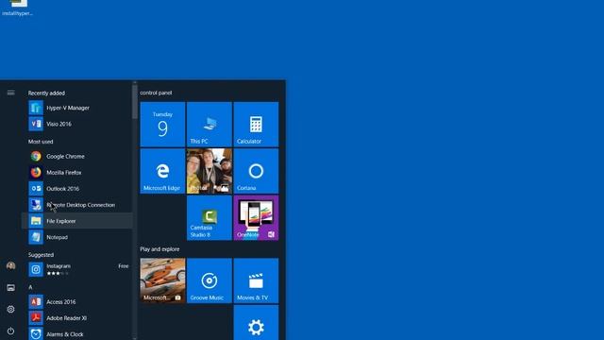Click the 'Recently added' section heading

pos(46,93)
